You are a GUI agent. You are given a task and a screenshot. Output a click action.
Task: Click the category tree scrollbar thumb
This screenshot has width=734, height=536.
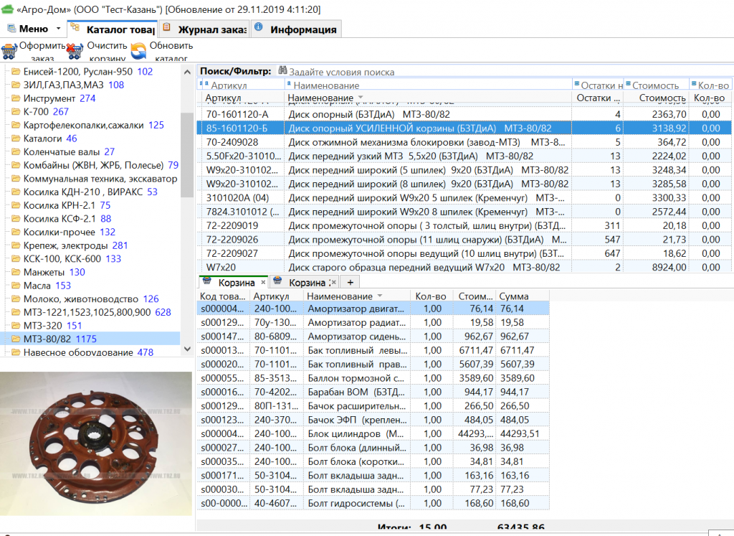tap(187, 155)
